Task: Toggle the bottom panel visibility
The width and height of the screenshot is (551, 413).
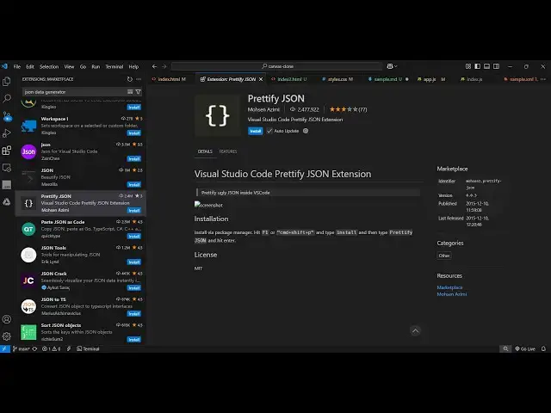Action: coord(486,66)
